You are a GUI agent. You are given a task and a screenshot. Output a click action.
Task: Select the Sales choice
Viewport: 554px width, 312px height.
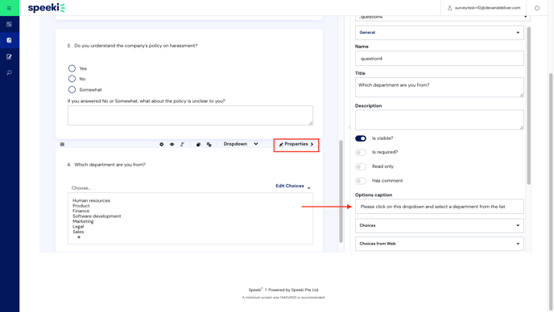[x=78, y=232]
